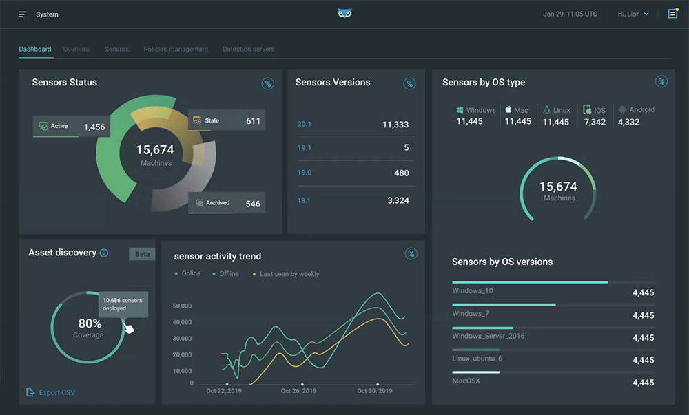Click the owl logo in the header

[x=344, y=14]
